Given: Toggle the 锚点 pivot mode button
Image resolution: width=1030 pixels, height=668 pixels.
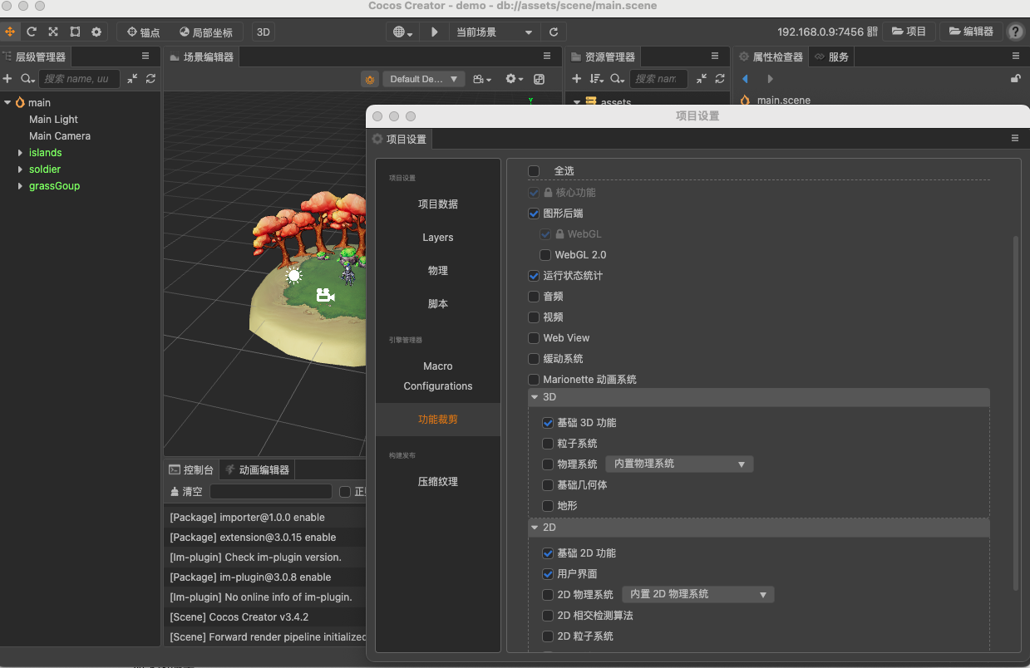Looking at the screenshot, I should (143, 32).
